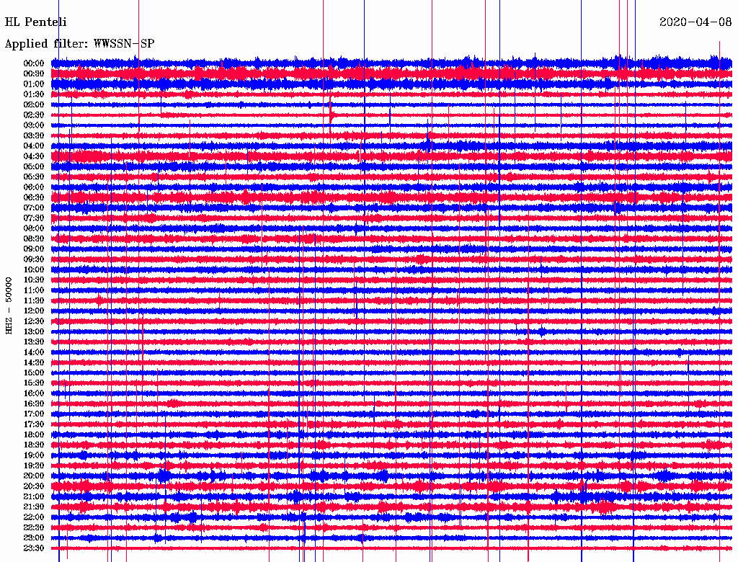
Task: Select the 04:00 time label
Action: [34, 146]
